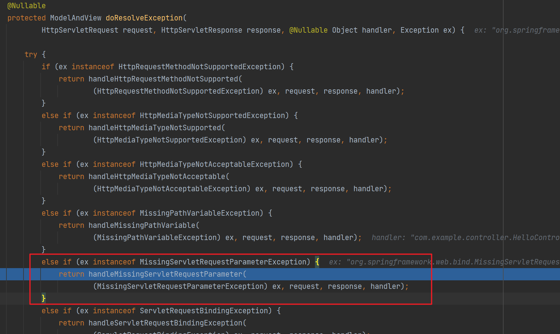Click the HttpServletRequest parameter type
The height and width of the screenshot is (334, 560).
[x=80, y=30]
